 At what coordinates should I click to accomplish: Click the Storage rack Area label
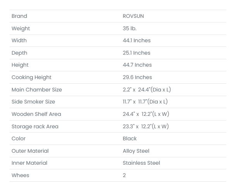[x=35, y=126]
